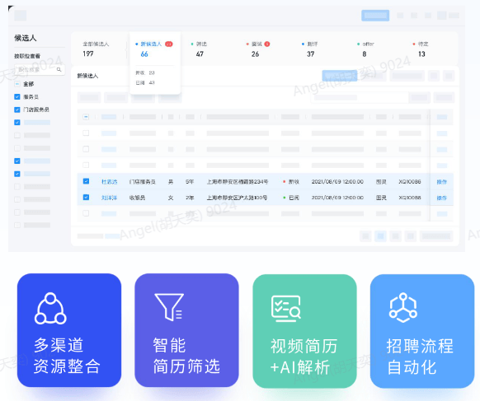The height and width of the screenshot is (401, 480).
Task: Uncheck the 服务员 checkbox in sidebar
Action: [x=17, y=97]
